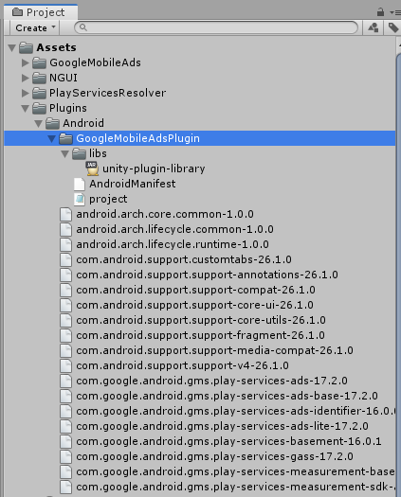Click the android.arch.core.common file icon
Viewport: 401px width, 497px height.
tap(65, 214)
